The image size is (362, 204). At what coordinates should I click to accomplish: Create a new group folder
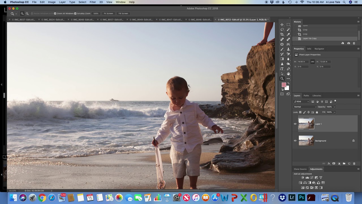click(344, 163)
